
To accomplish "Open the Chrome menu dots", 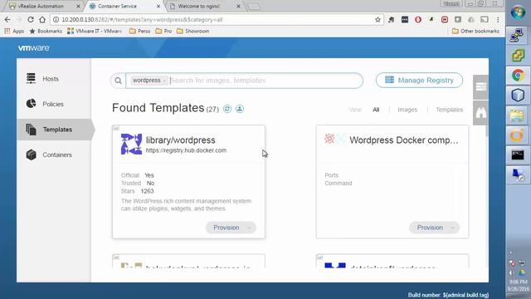I will [x=498, y=20].
